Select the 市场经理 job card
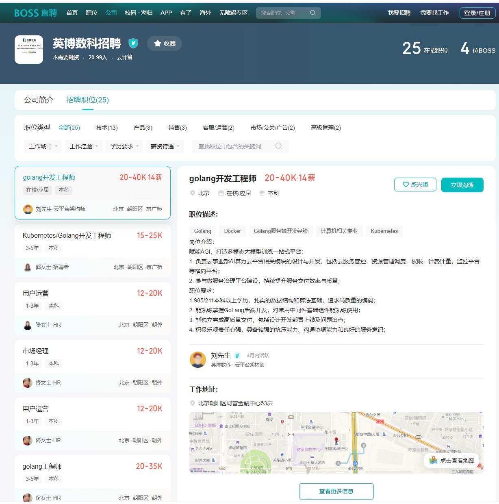 click(93, 367)
